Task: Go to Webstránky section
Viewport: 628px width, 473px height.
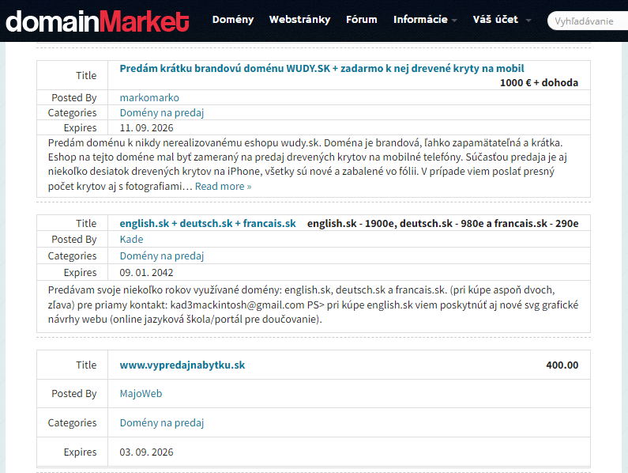Action: click(x=299, y=20)
